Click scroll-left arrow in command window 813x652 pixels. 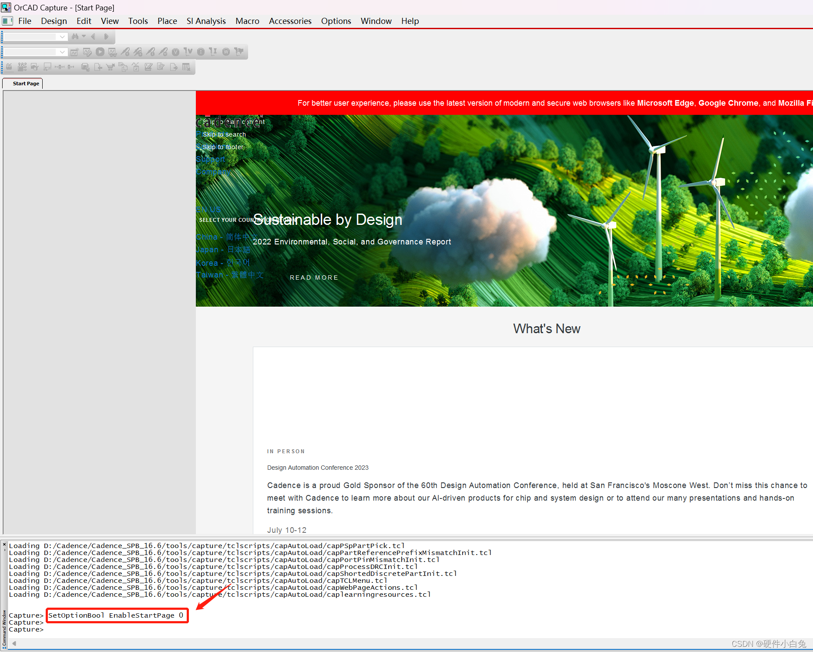(x=14, y=643)
